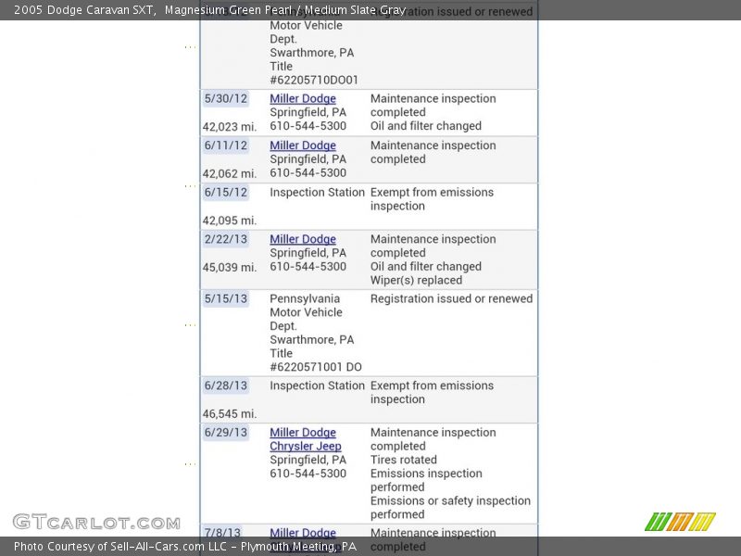The image size is (741, 556).
Task: Click Oil and filter changed in 5/30/12 row
Action: (426, 126)
